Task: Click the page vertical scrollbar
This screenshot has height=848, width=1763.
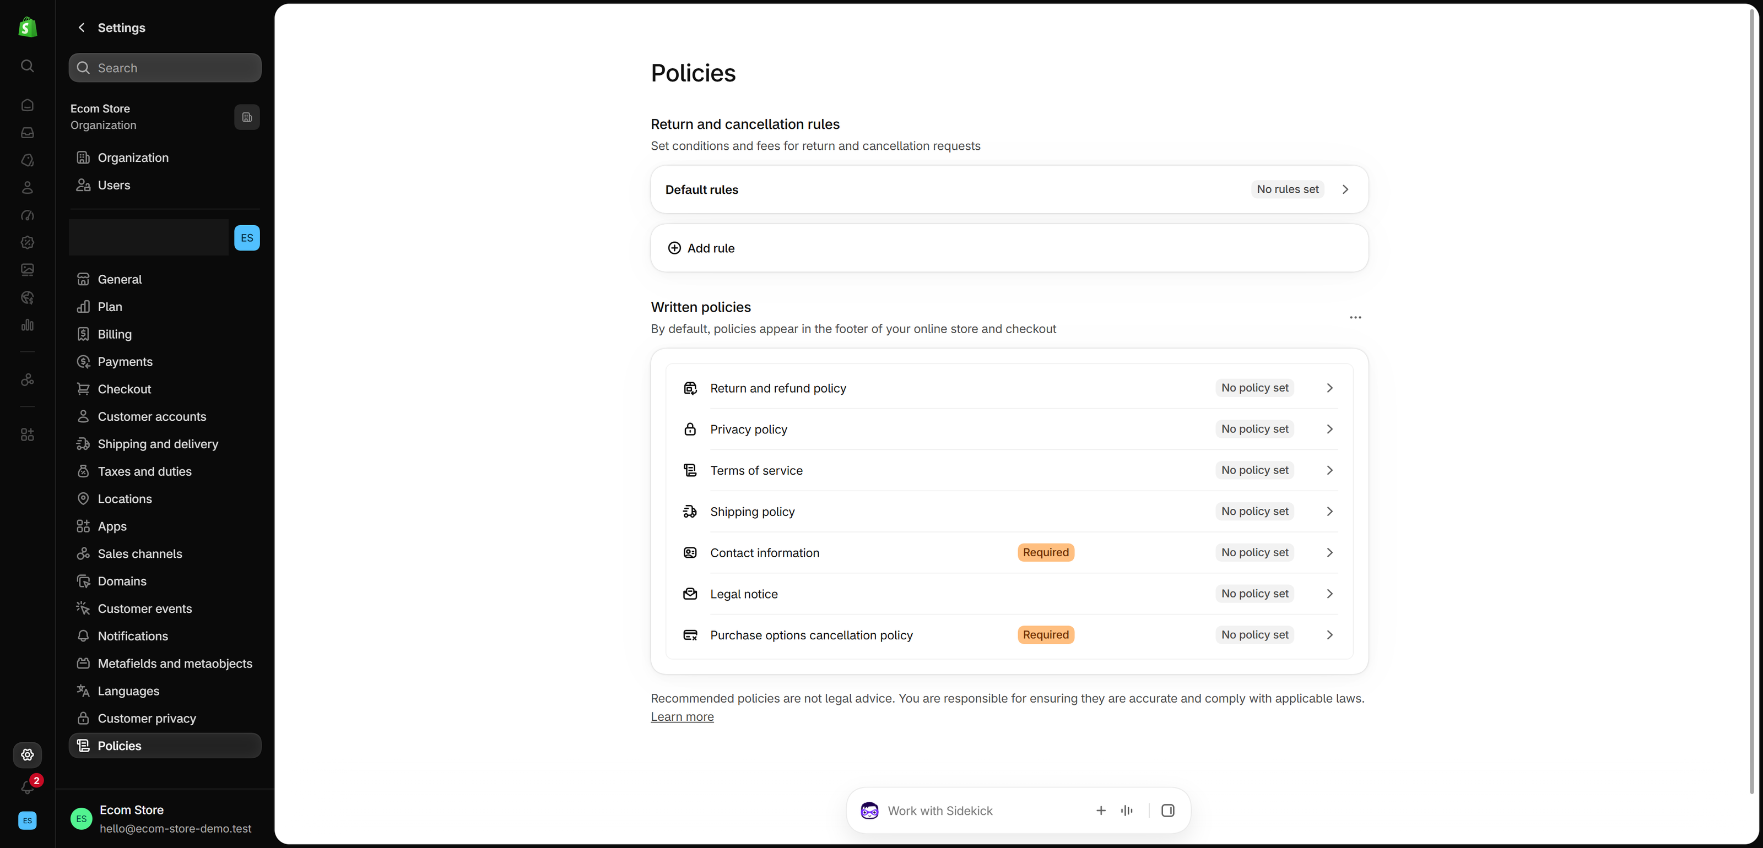Action: (x=1751, y=400)
